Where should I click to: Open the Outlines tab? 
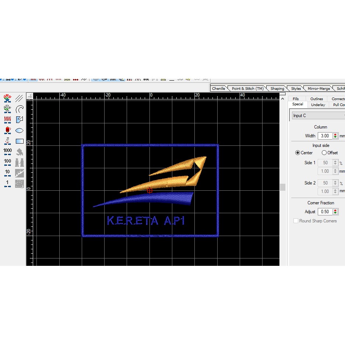(316, 99)
